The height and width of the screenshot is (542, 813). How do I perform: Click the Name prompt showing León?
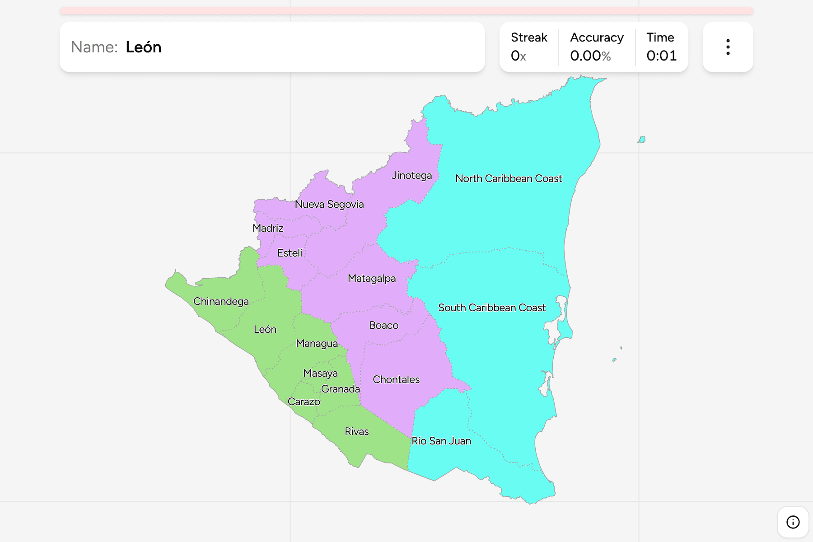[272, 47]
